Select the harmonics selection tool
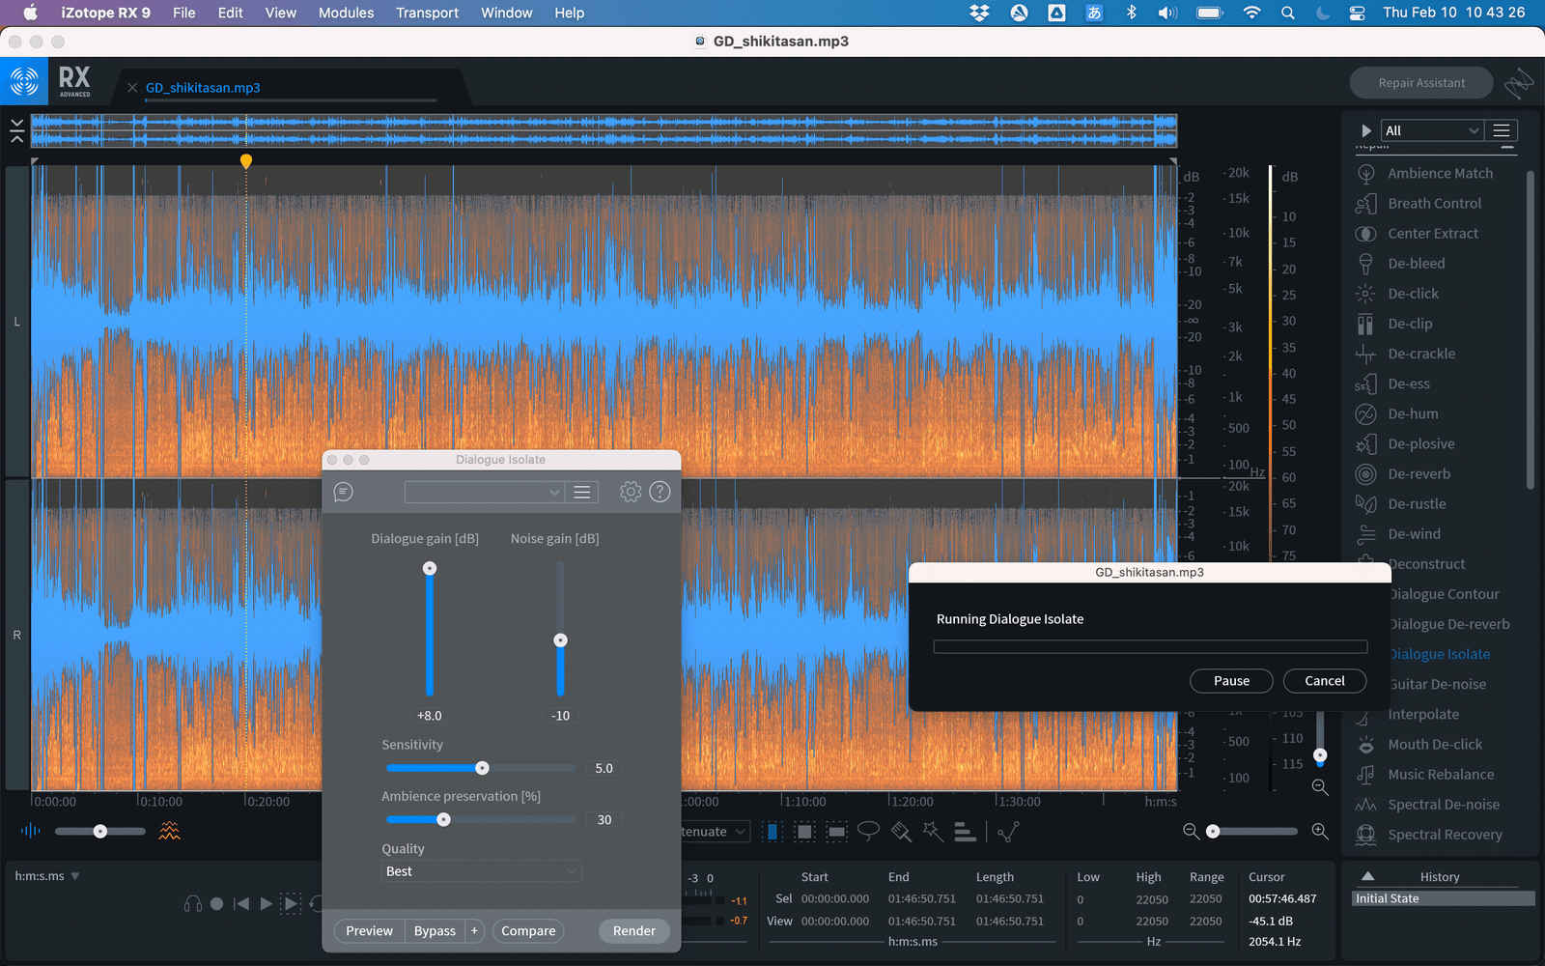This screenshot has height=966, width=1545. point(965,832)
